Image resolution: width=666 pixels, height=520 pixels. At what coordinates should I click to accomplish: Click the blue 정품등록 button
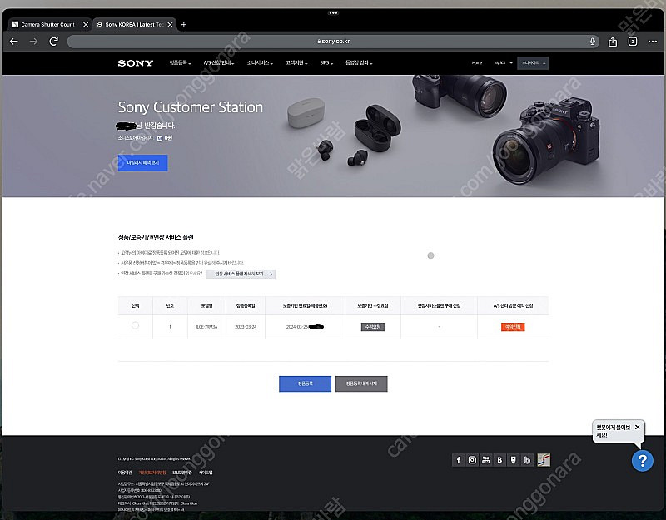point(305,384)
